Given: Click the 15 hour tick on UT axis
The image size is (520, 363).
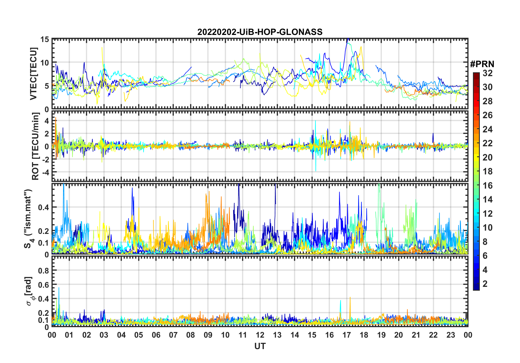Looking at the screenshot, I should tap(312, 335).
